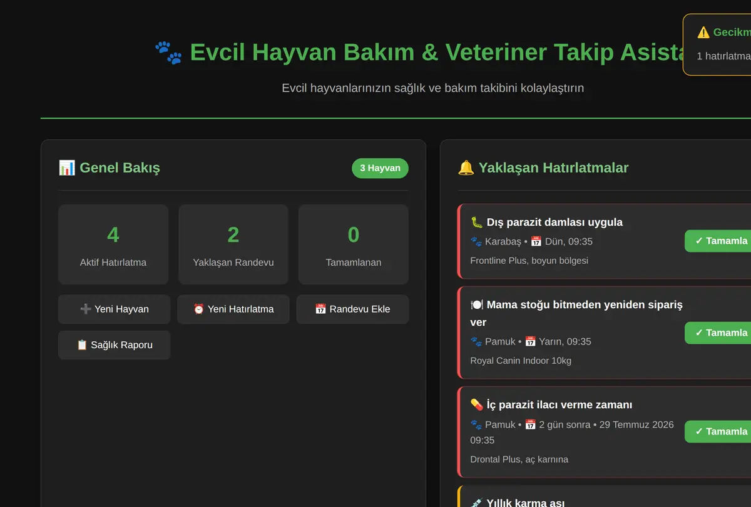Open the Aktif Hatırlatma stat card
751x507 pixels.
pos(113,244)
